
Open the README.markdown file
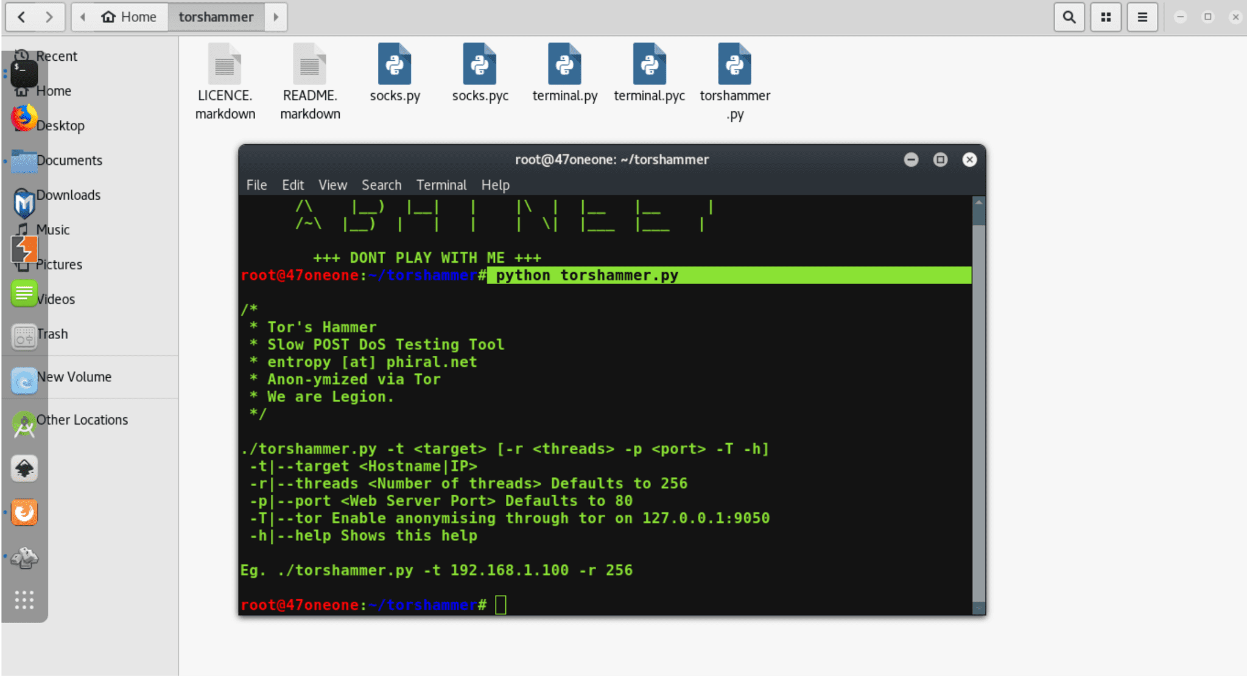click(x=310, y=82)
